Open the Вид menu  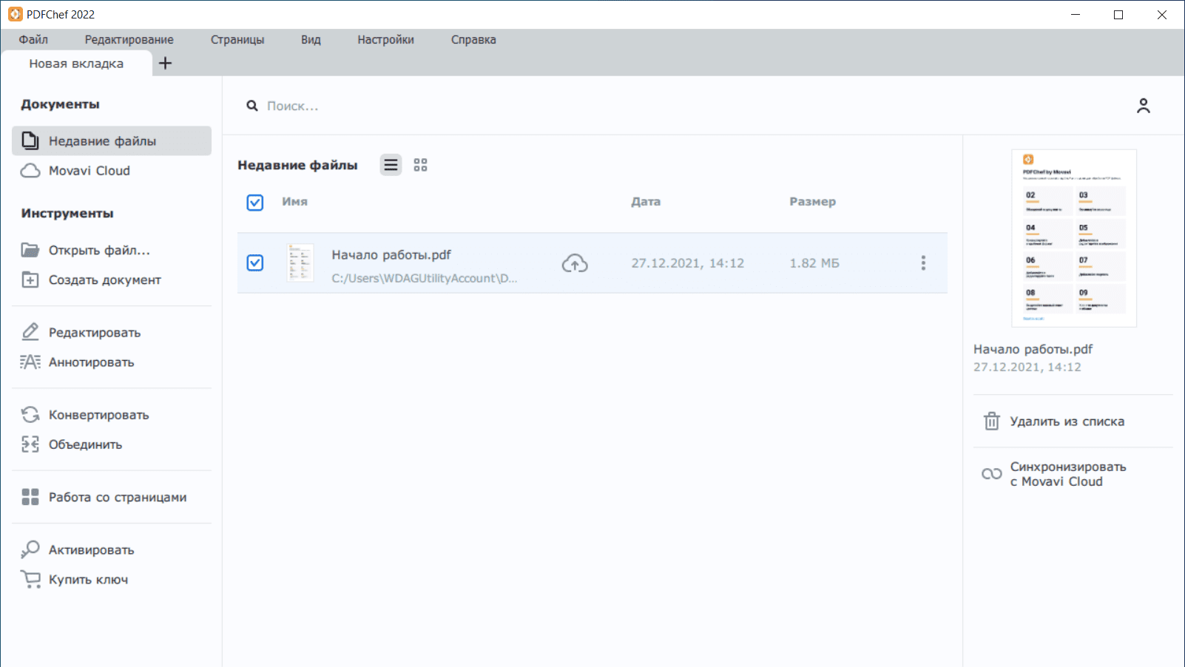311,40
